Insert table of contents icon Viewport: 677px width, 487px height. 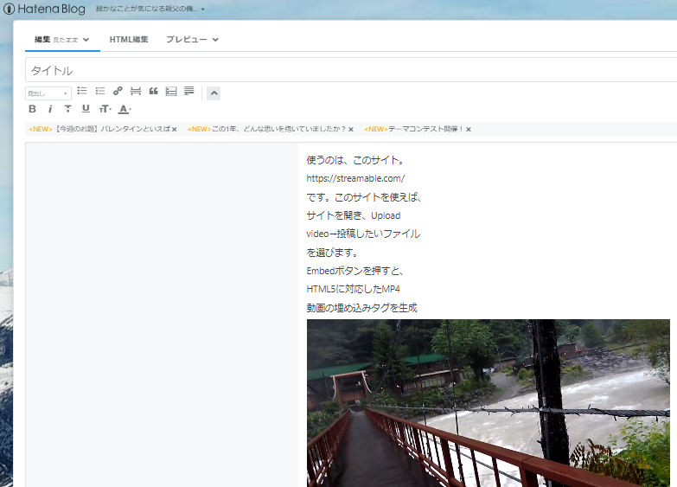click(x=171, y=91)
